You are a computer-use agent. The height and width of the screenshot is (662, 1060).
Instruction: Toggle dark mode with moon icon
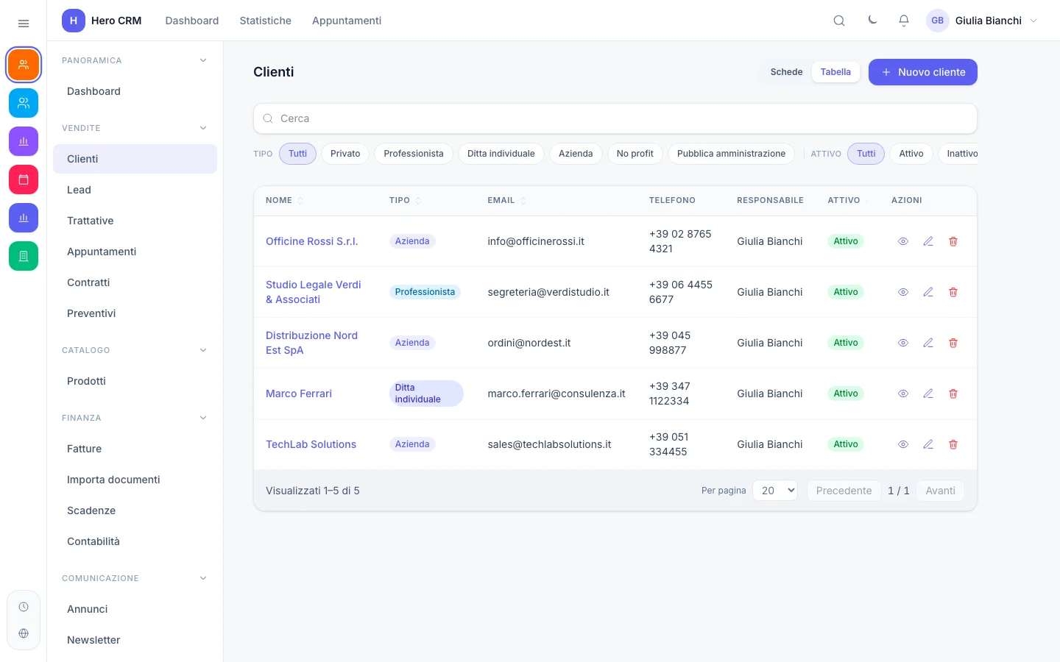coord(872,21)
